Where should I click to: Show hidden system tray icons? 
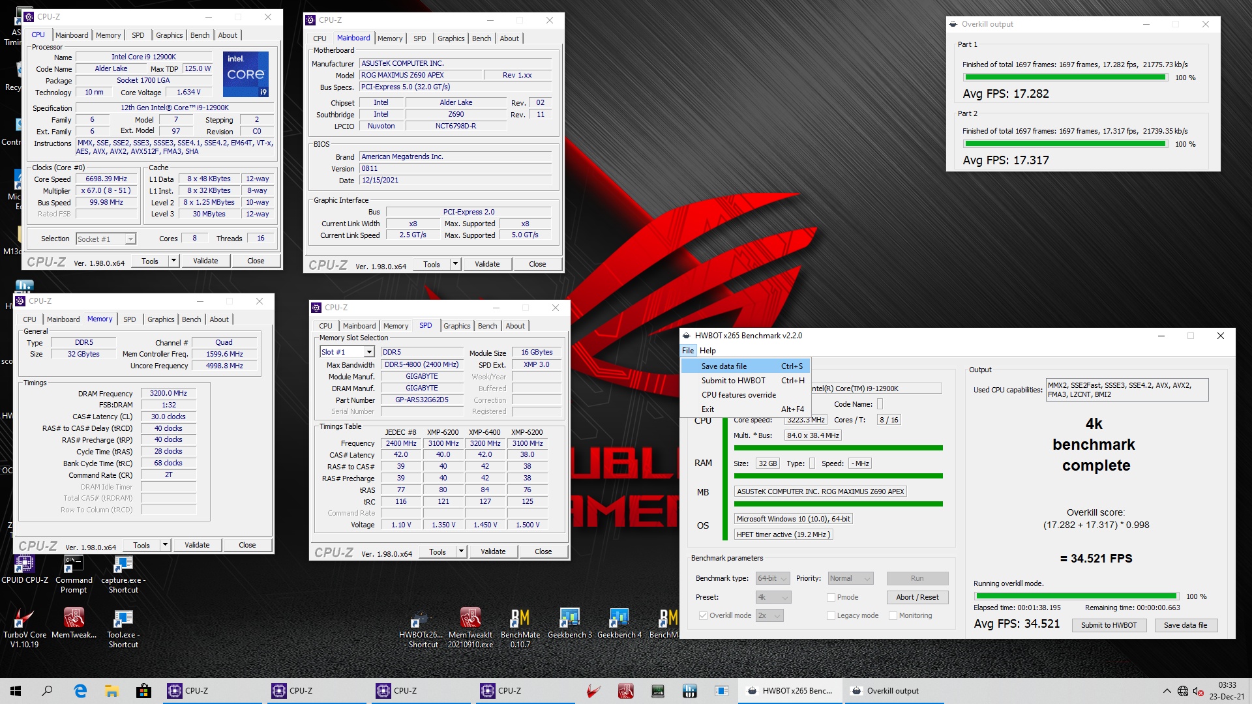pyautogui.click(x=1167, y=691)
